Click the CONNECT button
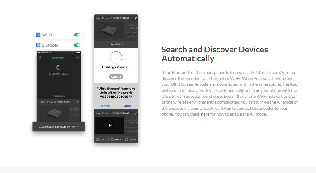Image resolution: width=316 pixels, height=173 pixels. [116, 44]
